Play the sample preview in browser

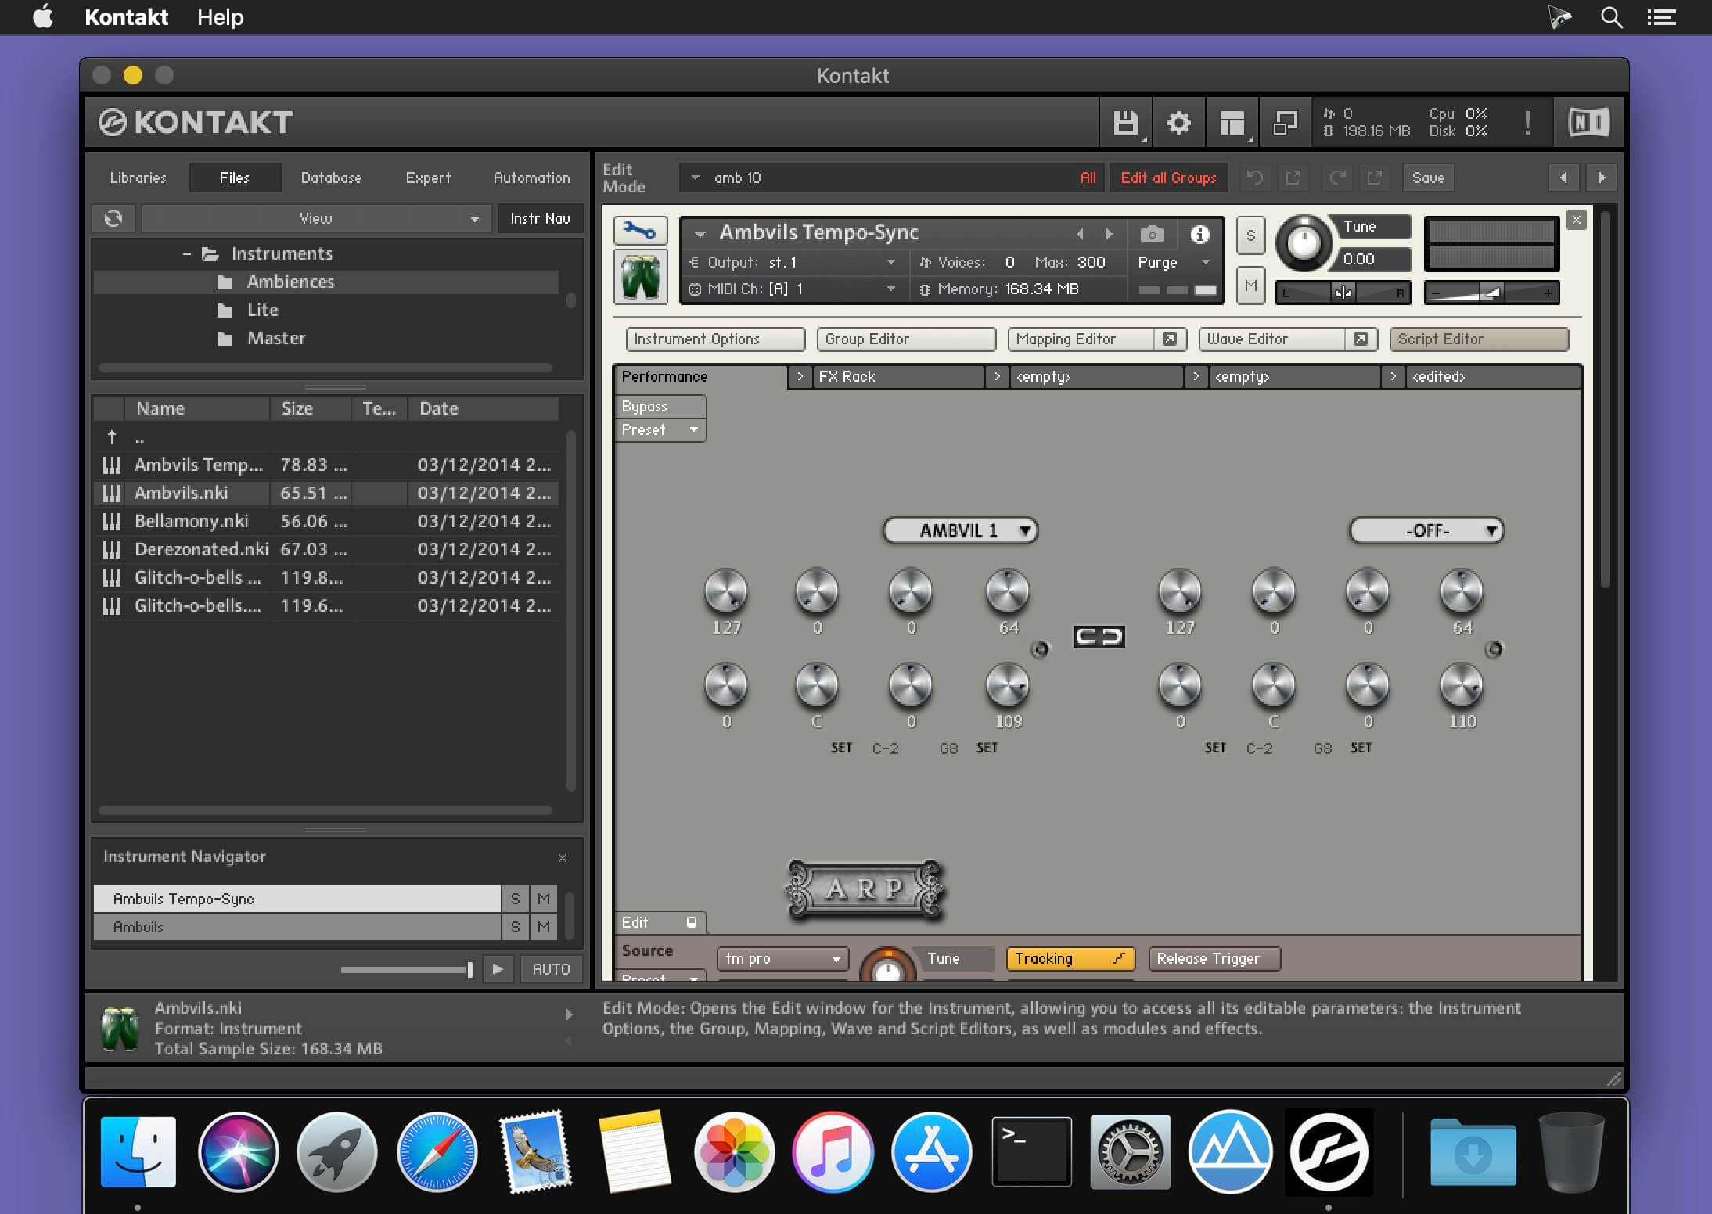498,969
